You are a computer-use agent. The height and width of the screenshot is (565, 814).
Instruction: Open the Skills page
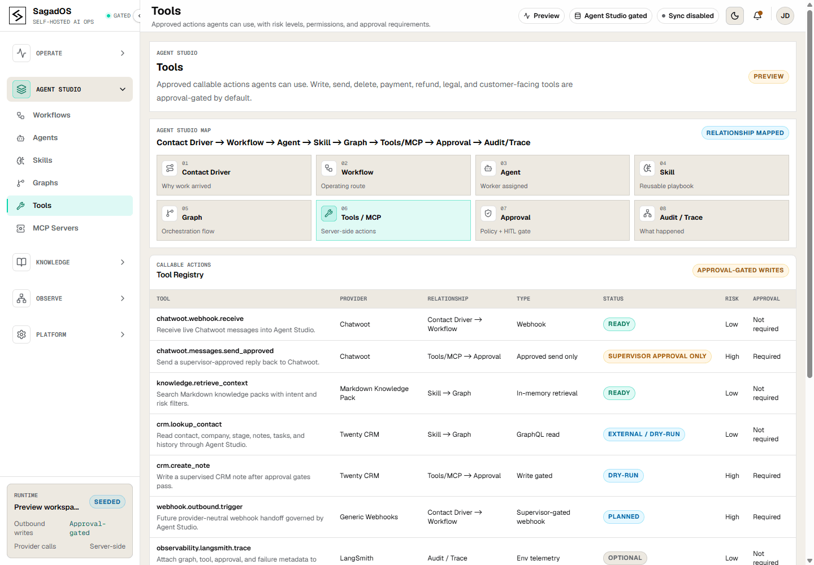70,160
